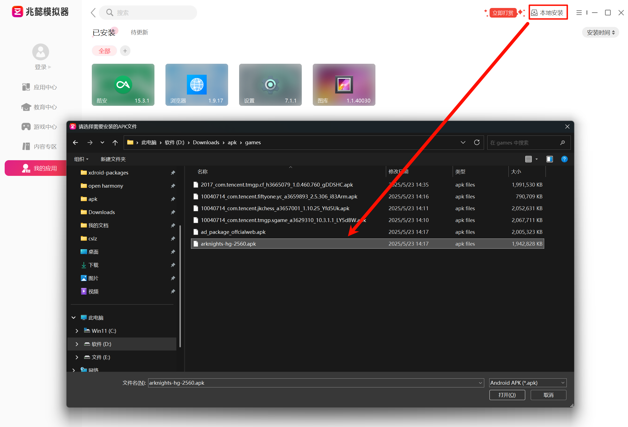This screenshot has height=427, width=628.
Task: Select ad_package_offcialweb.apk file
Action: tap(367, 232)
